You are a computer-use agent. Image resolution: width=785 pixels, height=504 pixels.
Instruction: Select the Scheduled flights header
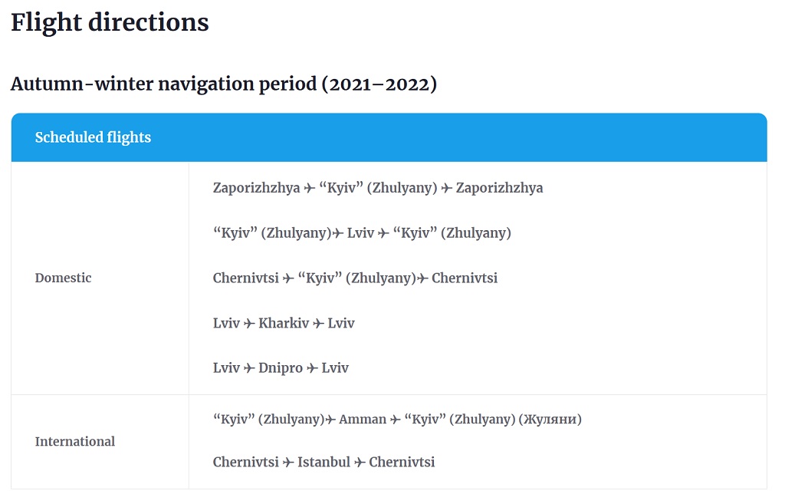click(x=389, y=137)
